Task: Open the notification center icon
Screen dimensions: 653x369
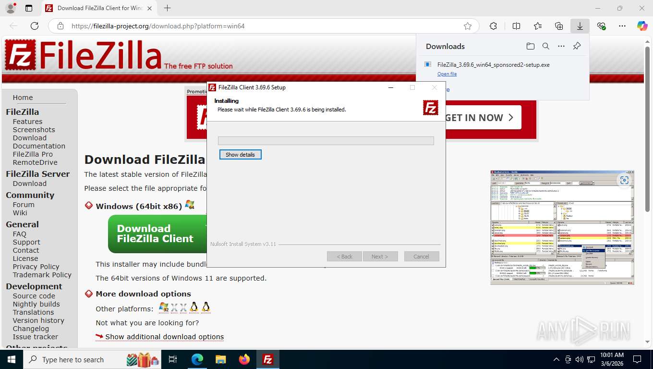Action: pyautogui.click(x=637, y=359)
